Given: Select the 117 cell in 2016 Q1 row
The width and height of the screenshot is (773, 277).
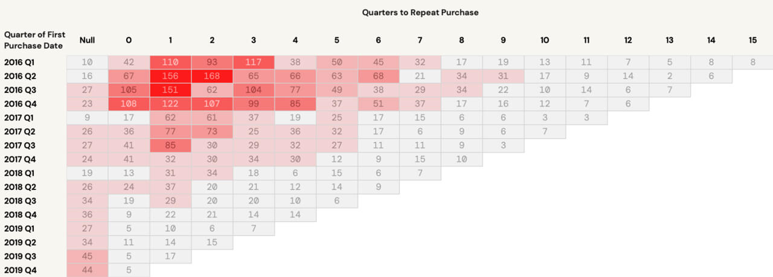Looking at the screenshot, I should coord(254,62).
